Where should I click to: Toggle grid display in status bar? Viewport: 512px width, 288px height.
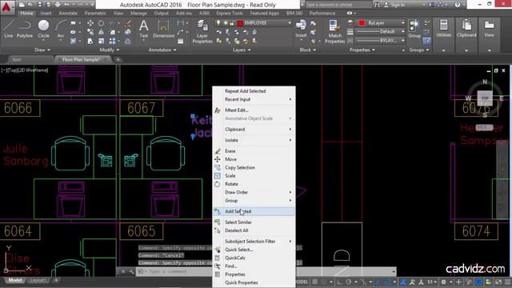pos(315,282)
